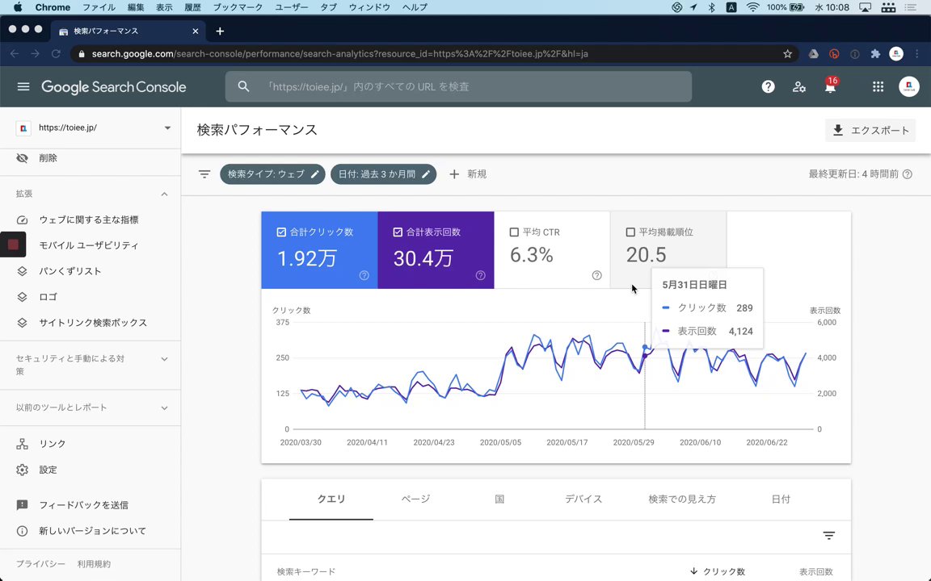The width and height of the screenshot is (931, 581).
Task: Add a 新規 filter
Action: click(468, 173)
